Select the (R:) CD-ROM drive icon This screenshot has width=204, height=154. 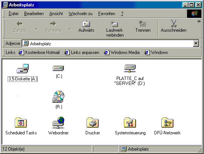click(58, 97)
